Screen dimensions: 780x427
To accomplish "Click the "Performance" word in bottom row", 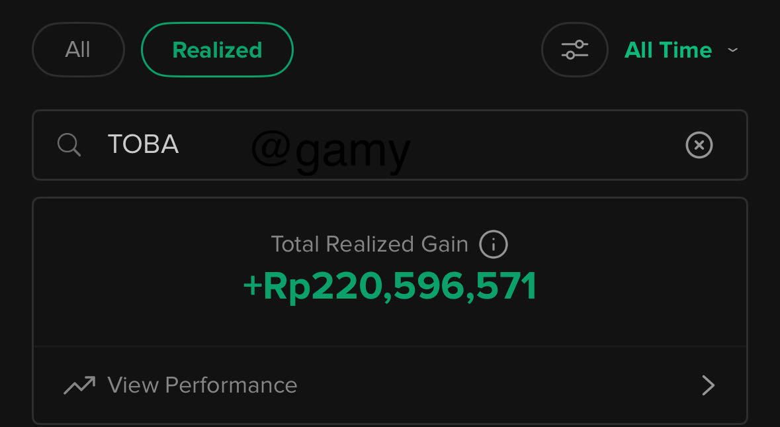I will [231, 385].
